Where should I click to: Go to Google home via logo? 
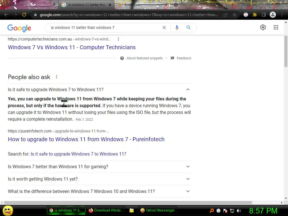(19, 28)
